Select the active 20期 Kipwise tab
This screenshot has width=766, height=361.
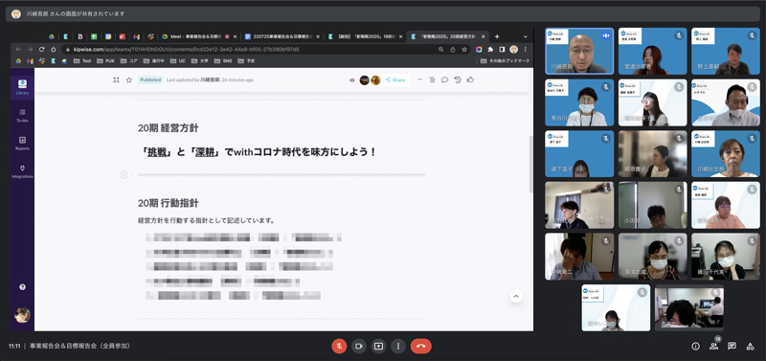click(448, 36)
